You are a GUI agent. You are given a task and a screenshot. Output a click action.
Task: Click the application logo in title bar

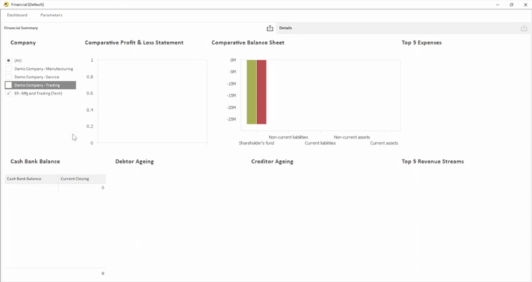click(x=6, y=4)
